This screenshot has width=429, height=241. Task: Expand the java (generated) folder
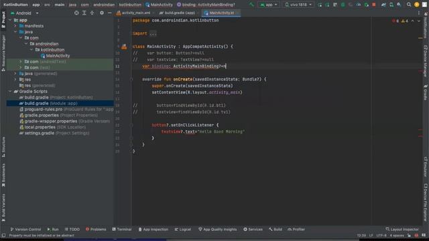click(x=15, y=74)
